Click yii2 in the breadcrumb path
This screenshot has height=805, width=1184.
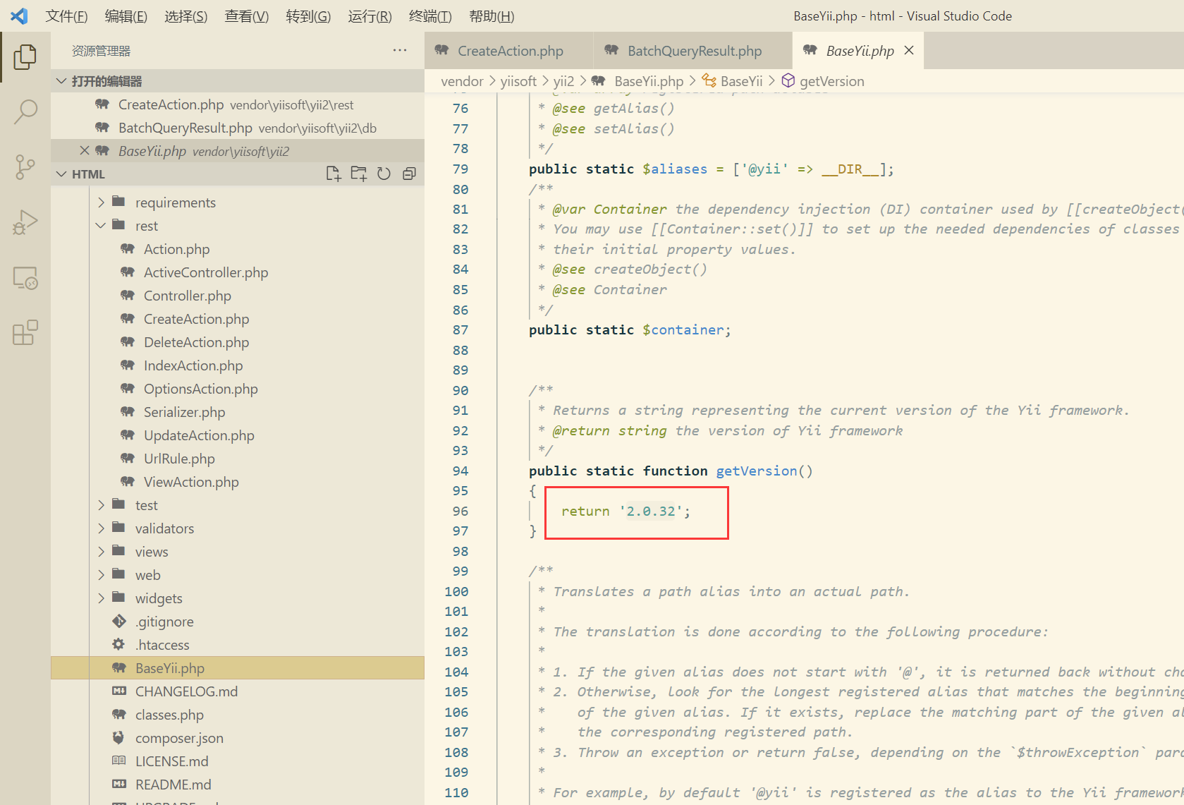tap(563, 81)
